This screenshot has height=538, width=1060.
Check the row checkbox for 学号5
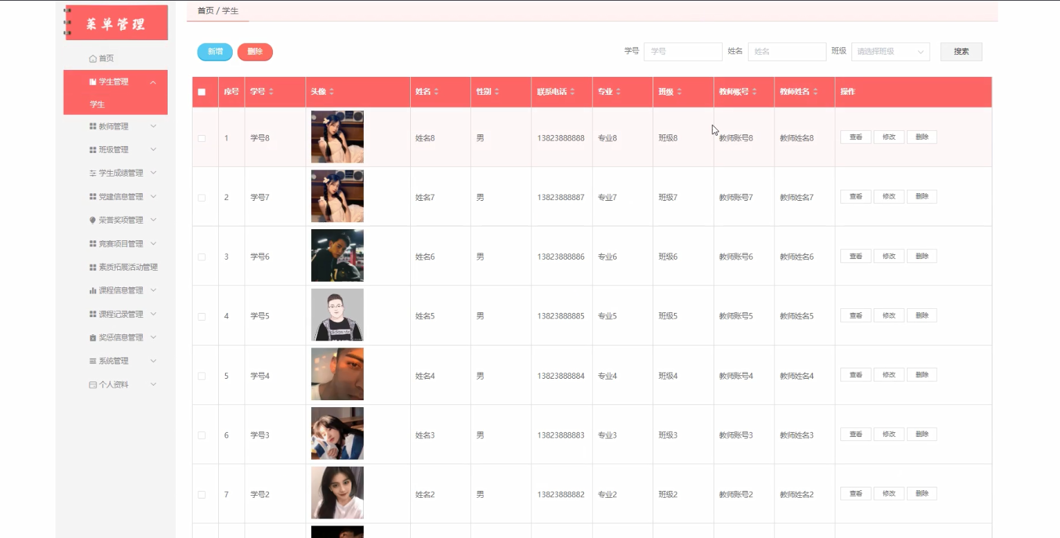tap(202, 316)
